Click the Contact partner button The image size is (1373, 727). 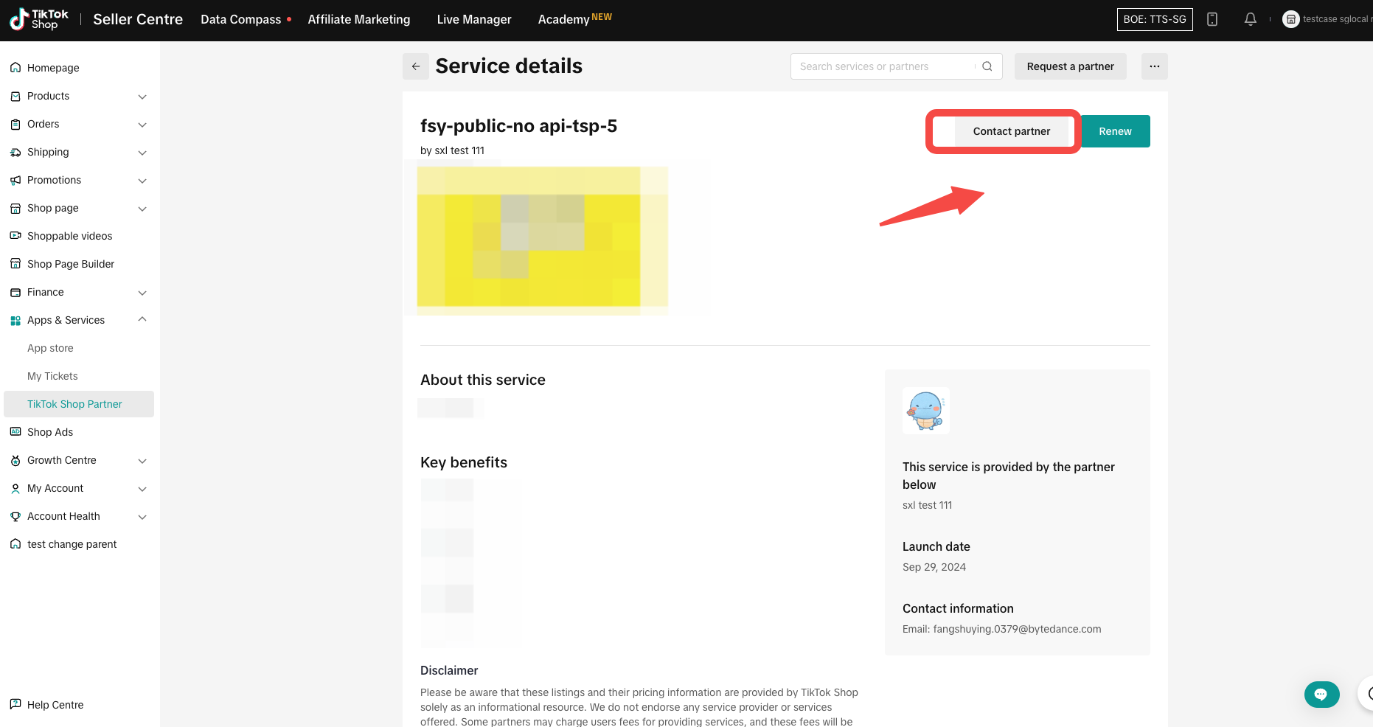pos(1011,131)
